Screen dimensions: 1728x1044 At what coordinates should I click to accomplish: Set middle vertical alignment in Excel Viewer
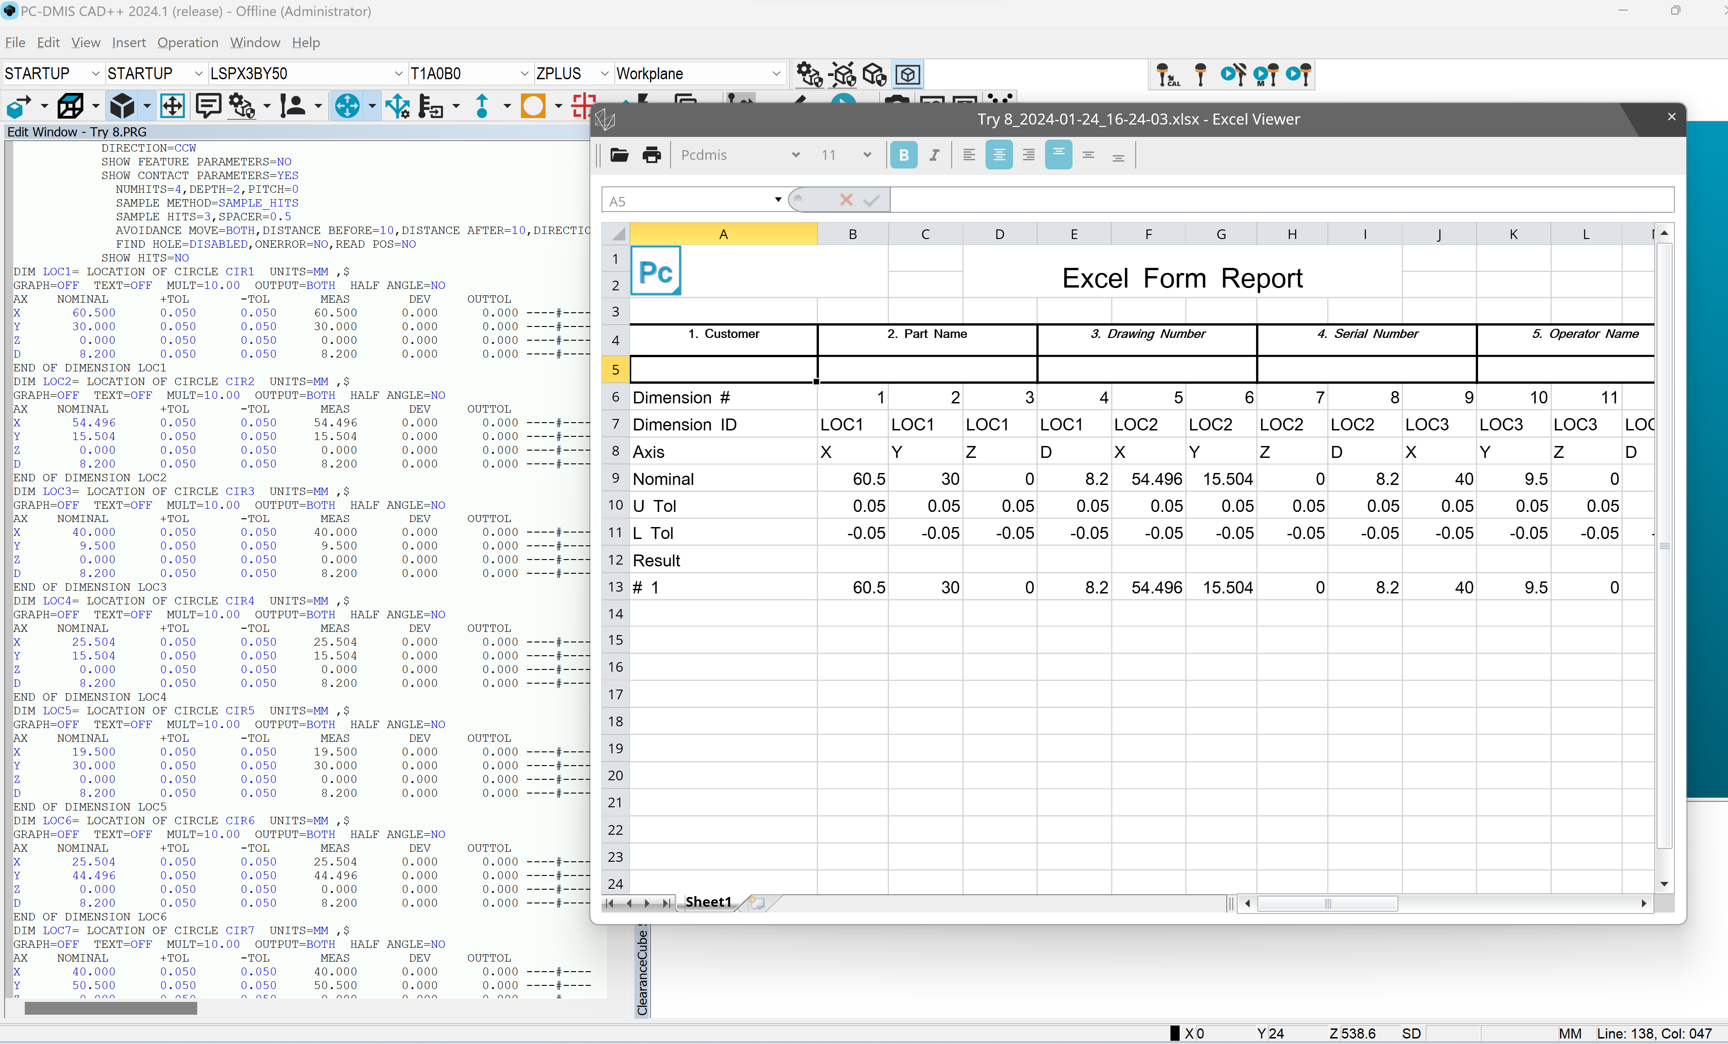[1088, 155]
